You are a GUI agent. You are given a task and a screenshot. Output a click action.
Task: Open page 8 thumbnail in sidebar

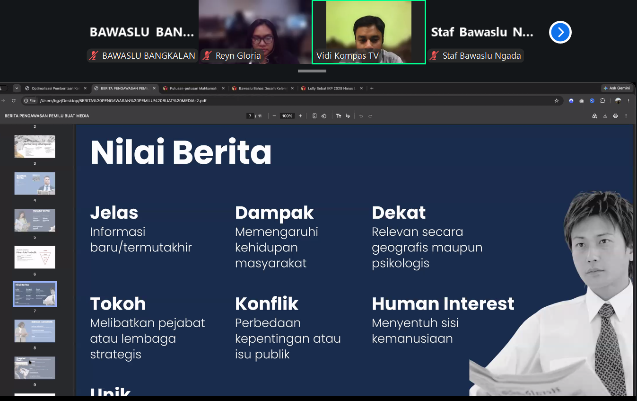(x=35, y=331)
